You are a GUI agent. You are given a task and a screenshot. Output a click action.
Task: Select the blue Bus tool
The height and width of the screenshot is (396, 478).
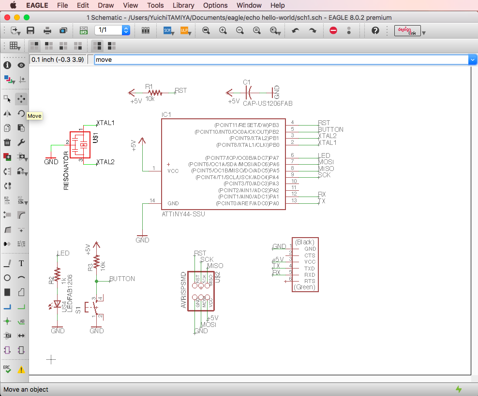coord(7,307)
